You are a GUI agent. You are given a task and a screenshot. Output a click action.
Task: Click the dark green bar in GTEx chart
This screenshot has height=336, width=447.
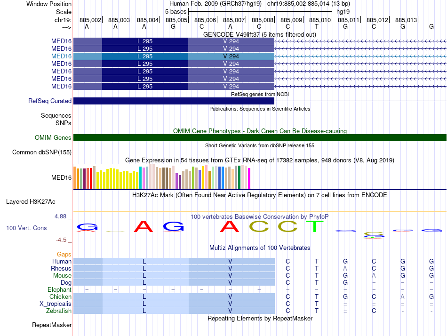point(239,177)
